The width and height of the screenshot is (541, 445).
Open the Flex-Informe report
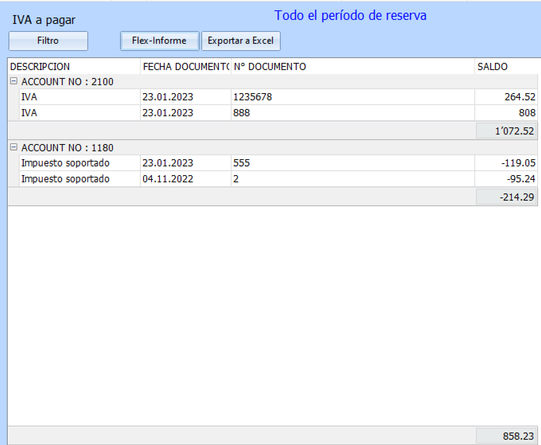pyautogui.click(x=159, y=41)
